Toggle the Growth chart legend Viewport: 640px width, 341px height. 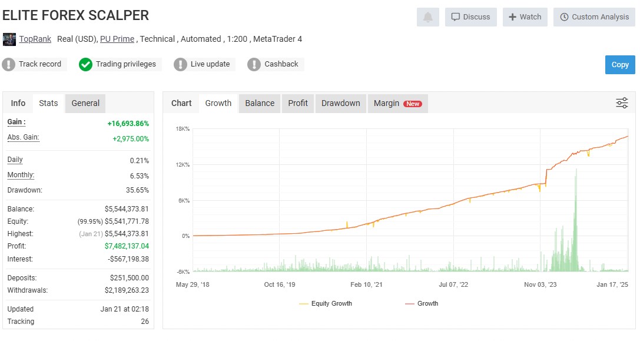pyautogui.click(x=423, y=303)
